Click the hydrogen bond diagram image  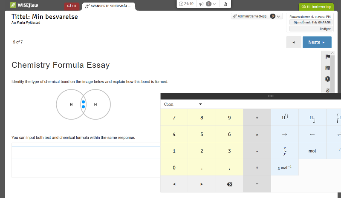click(x=83, y=104)
